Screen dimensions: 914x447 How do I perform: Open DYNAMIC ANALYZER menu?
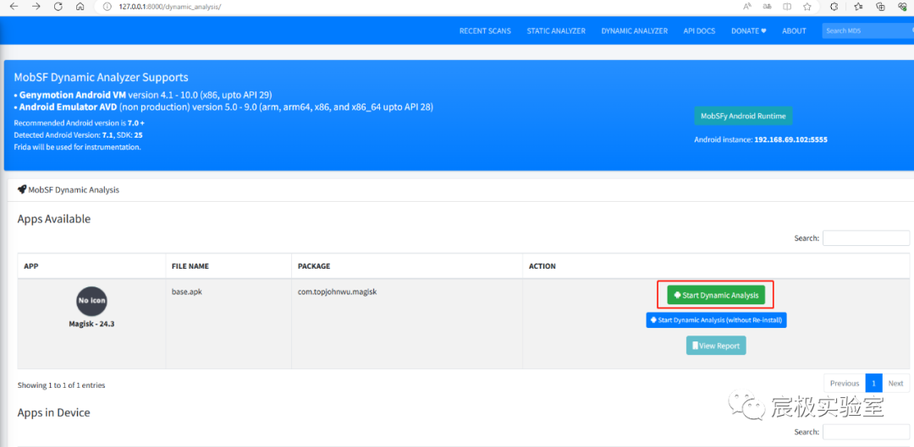click(x=634, y=31)
